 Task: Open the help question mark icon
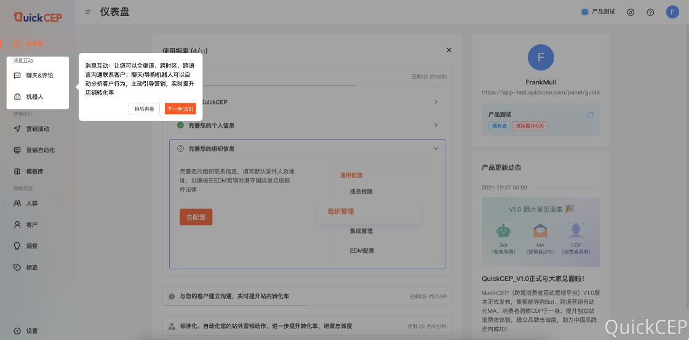pos(650,12)
